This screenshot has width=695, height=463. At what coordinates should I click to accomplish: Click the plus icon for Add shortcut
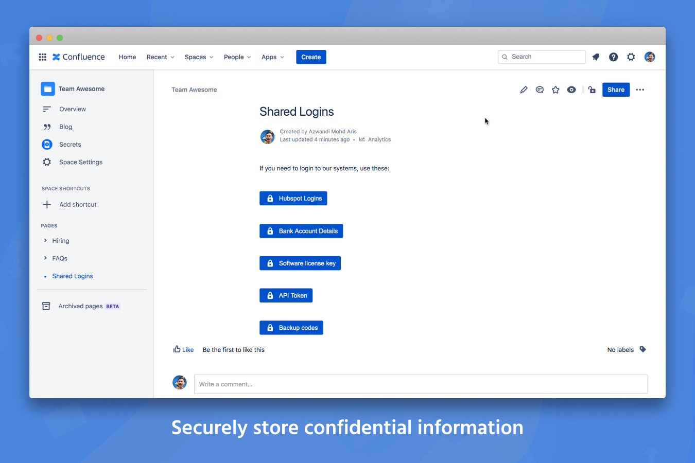pyautogui.click(x=47, y=204)
